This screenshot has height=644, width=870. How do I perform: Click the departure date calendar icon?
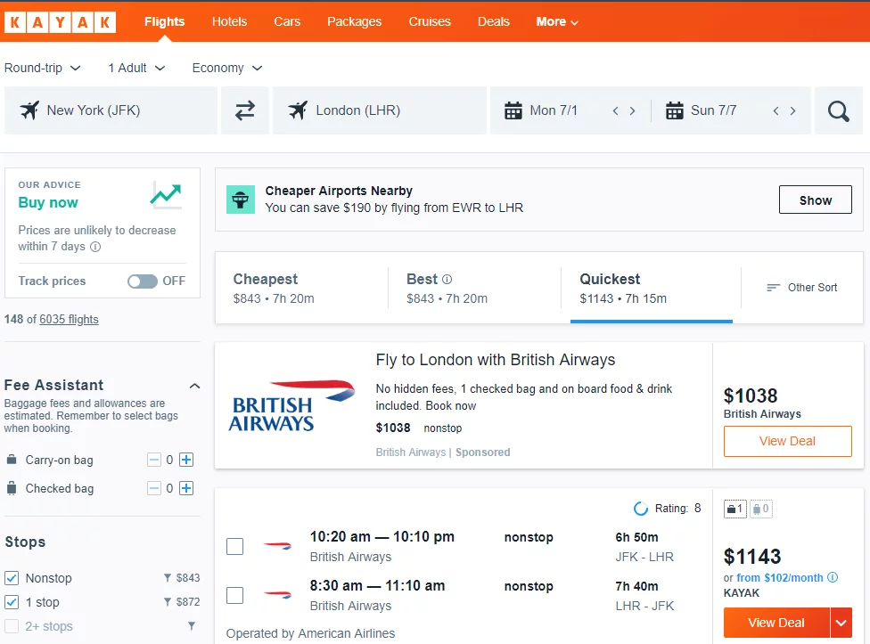click(513, 110)
